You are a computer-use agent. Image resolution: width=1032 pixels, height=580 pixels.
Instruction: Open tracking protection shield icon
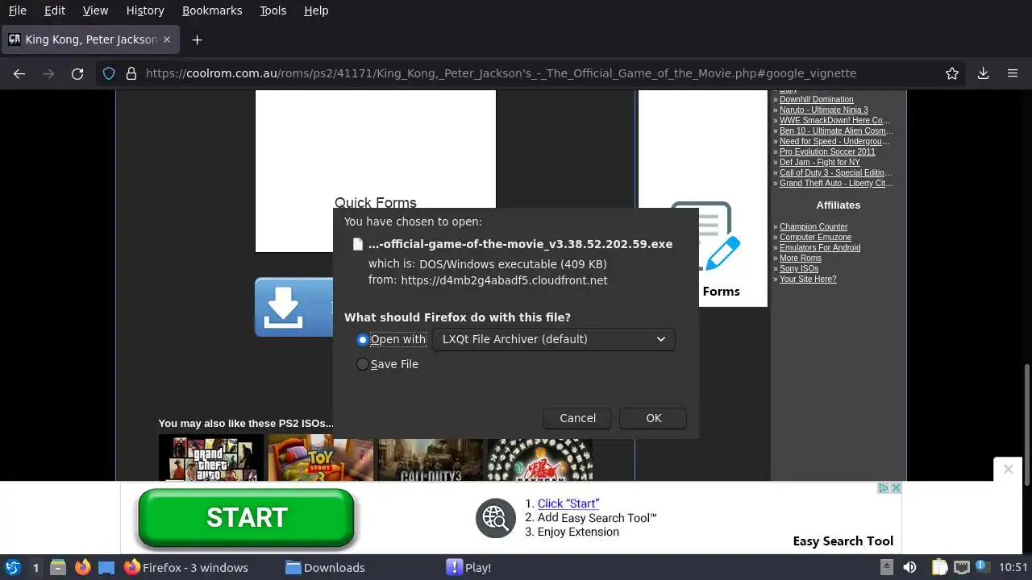[x=110, y=73]
